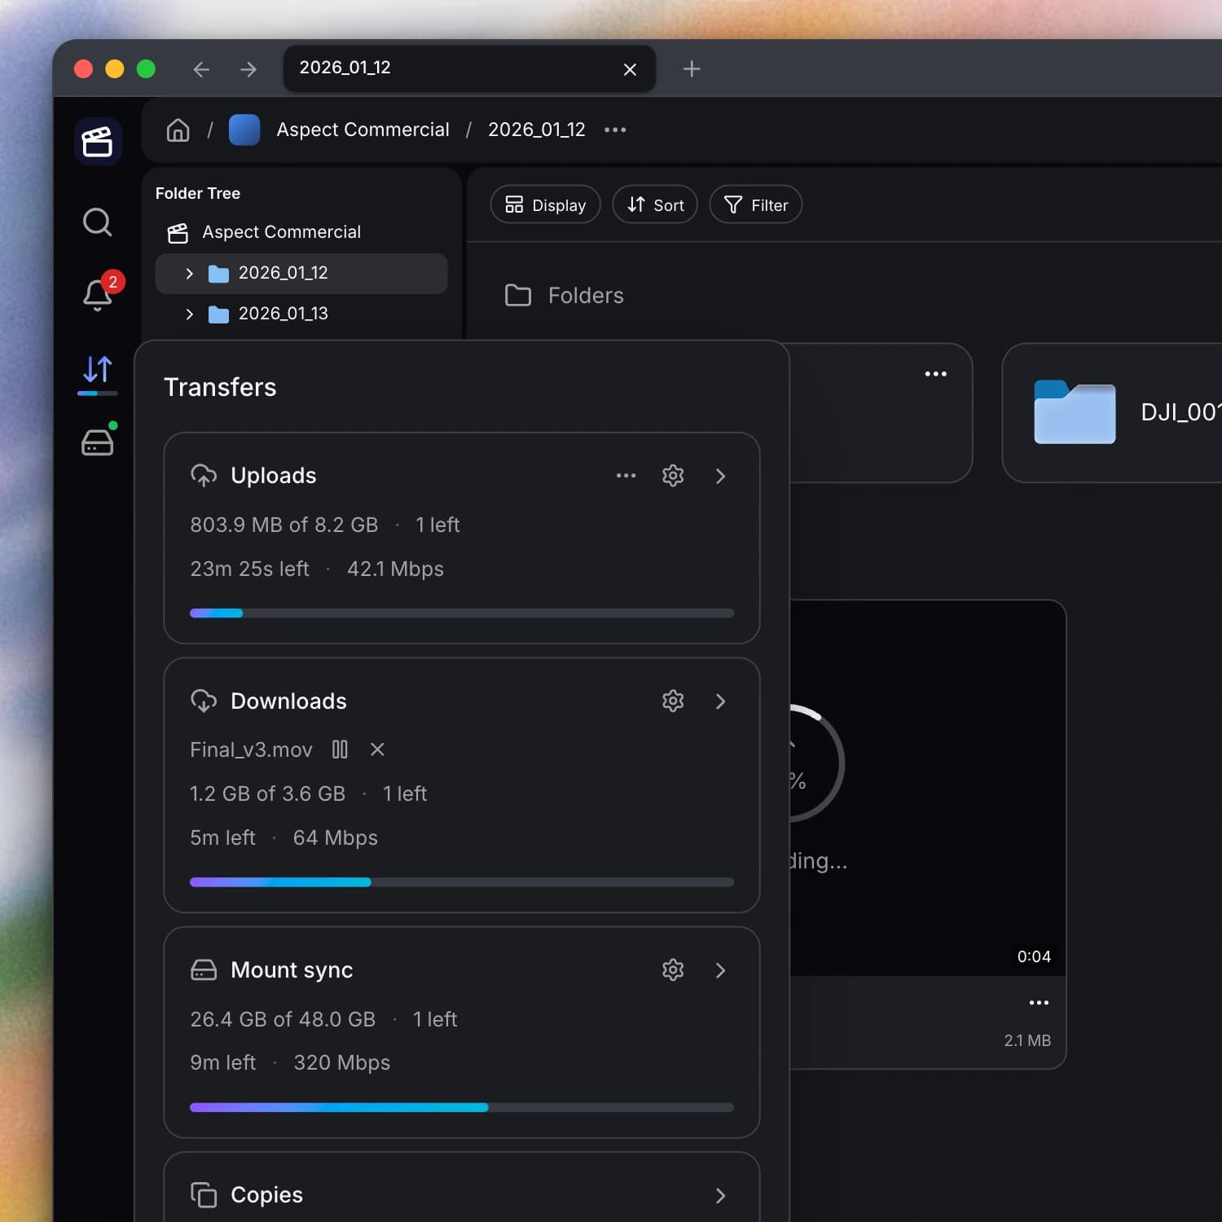This screenshot has width=1222, height=1222.
Task: Toggle the transfers arrows icon in sidebar
Action: 98,371
